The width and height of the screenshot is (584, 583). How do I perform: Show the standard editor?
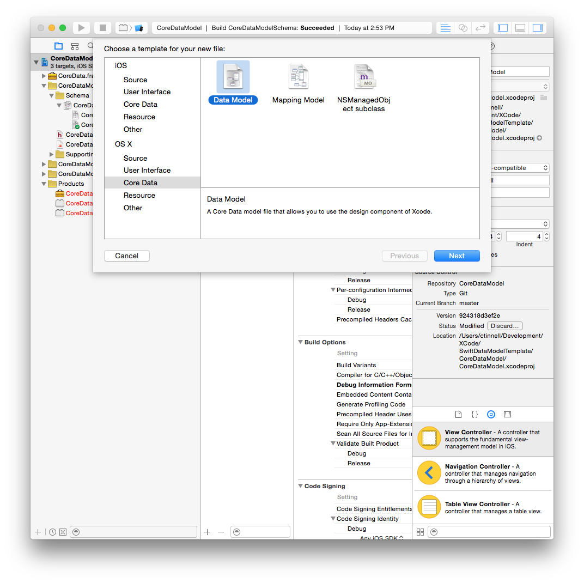coord(445,28)
